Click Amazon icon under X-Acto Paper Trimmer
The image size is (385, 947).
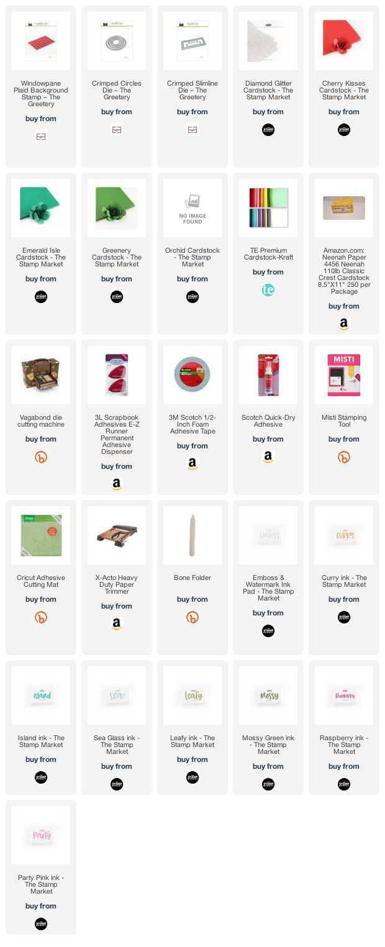coord(117,624)
